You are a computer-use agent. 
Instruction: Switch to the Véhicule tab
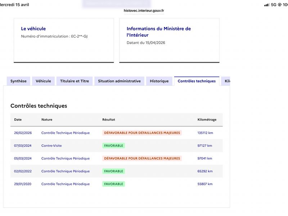[x=43, y=81]
